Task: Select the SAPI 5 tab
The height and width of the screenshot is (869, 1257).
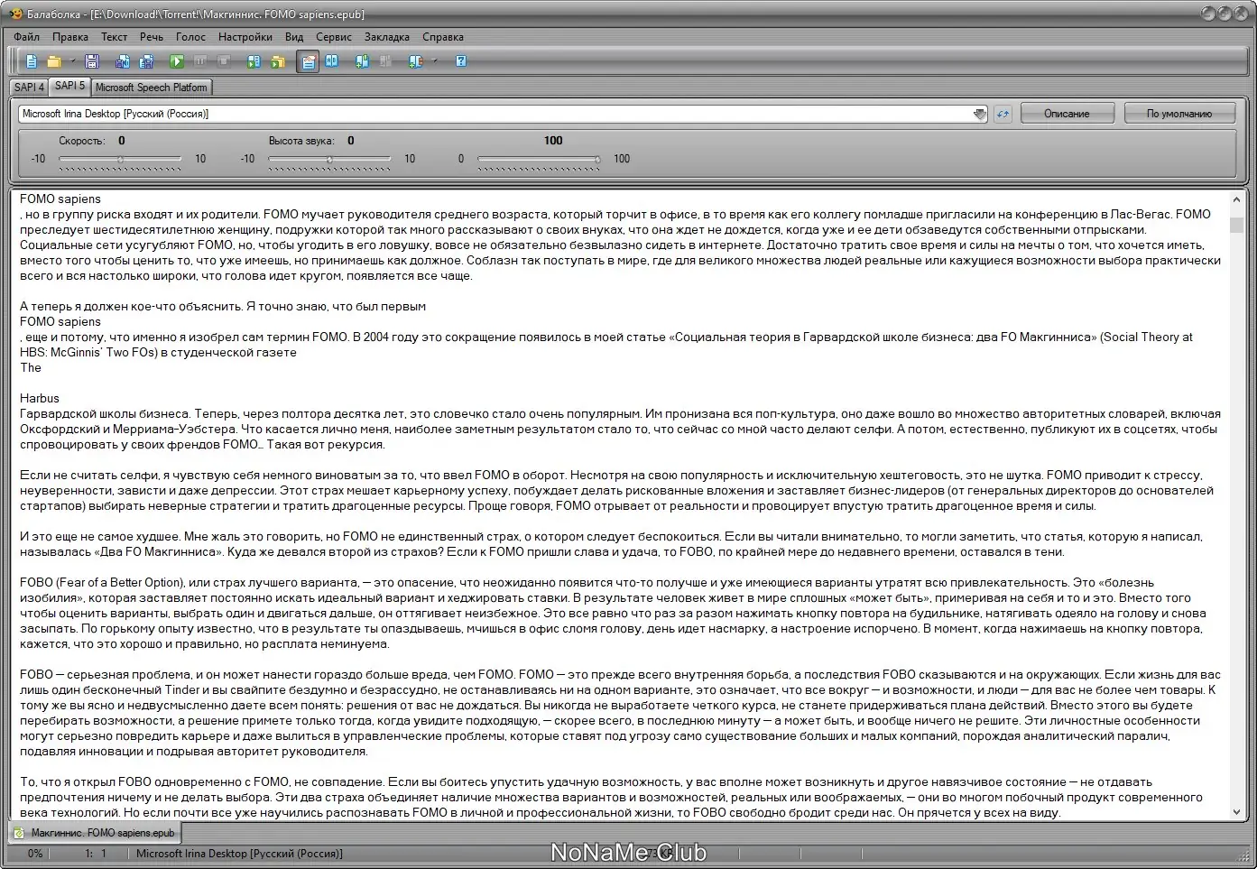Action: click(x=69, y=86)
